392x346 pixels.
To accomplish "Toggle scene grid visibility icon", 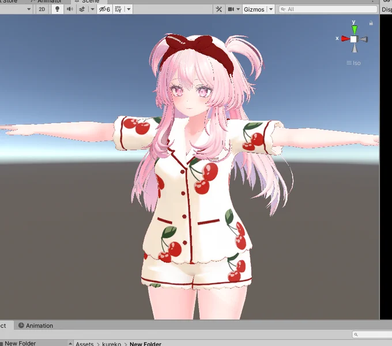I will coord(118,9).
